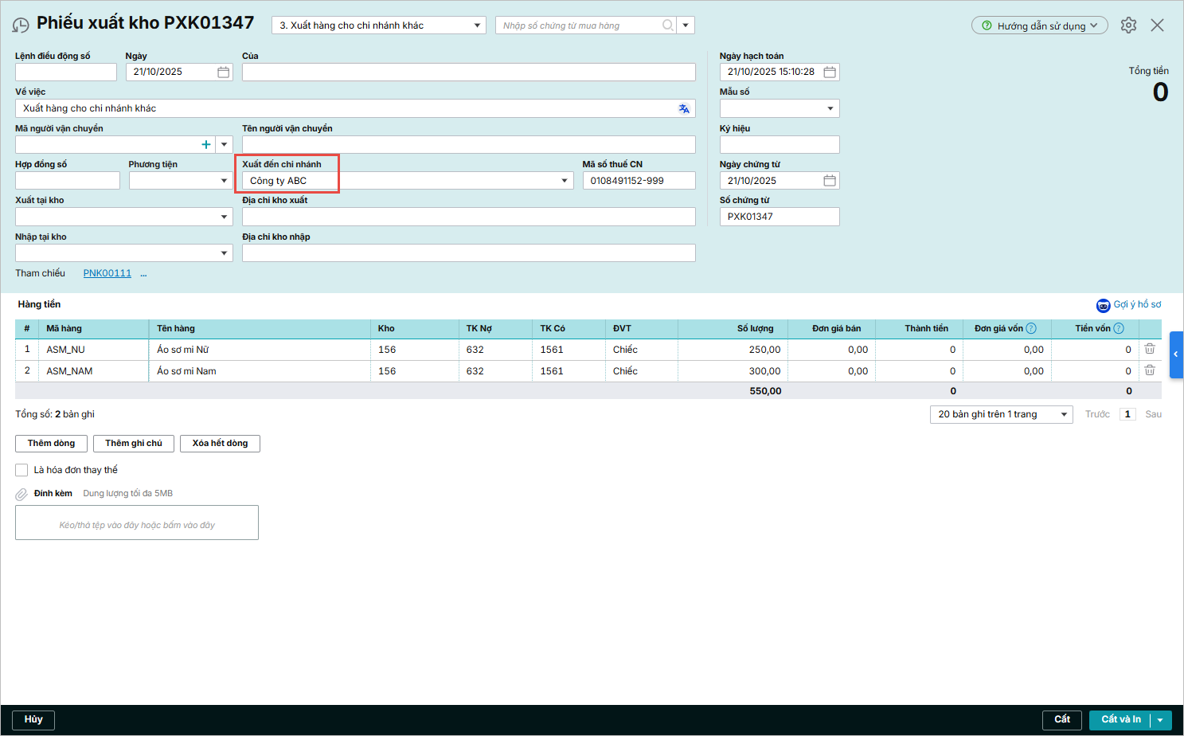Click the Lệnh điều động số input field

[66, 72]
